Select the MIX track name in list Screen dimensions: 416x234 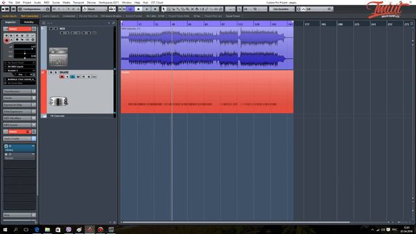coord(62,29)
